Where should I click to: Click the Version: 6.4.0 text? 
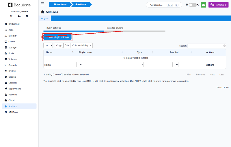222,87
